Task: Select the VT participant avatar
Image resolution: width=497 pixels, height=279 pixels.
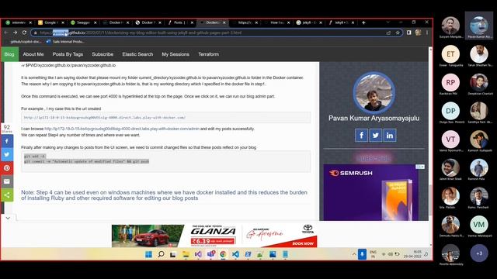Action: 450,139
